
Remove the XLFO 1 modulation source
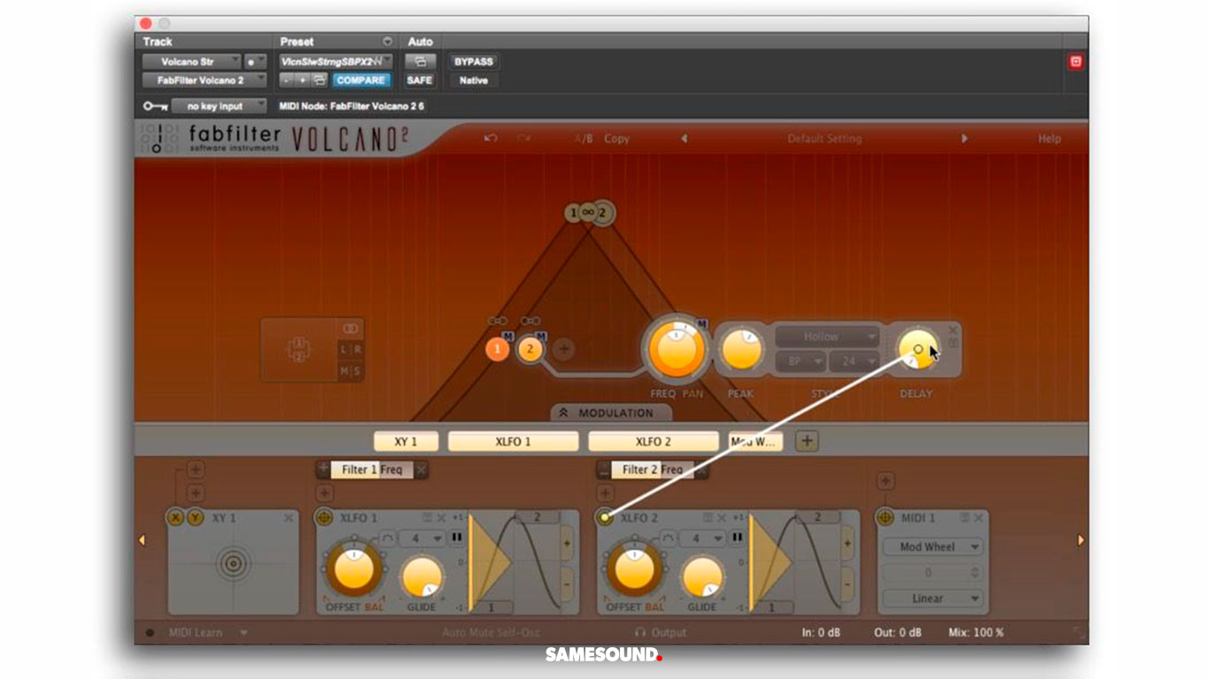[x=441, y=518]
